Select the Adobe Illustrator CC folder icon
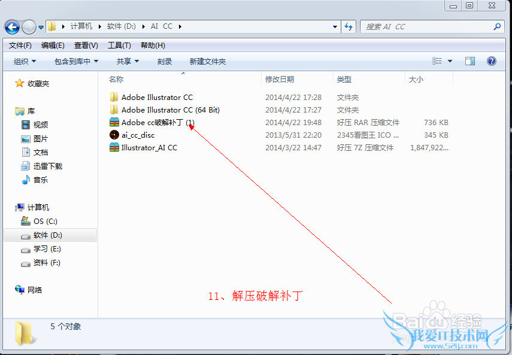 click(x=114, y=97)
